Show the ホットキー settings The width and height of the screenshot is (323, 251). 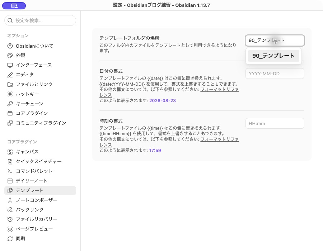[x=40, y=94]
